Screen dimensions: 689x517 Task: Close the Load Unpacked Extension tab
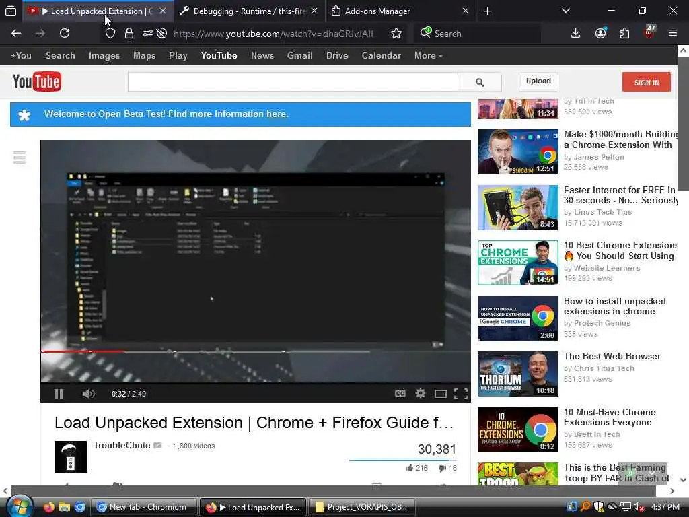[163, 11]
